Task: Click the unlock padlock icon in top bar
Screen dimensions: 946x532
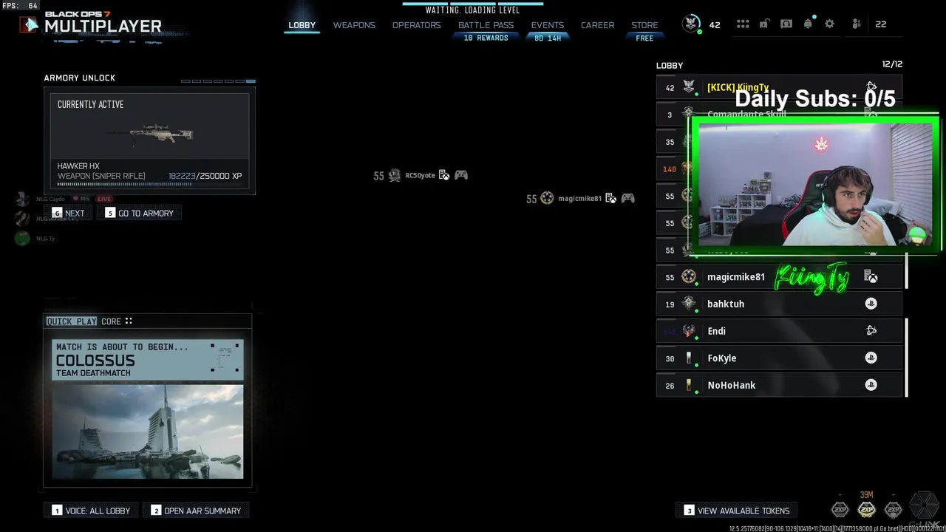Action: click(765, 24)
